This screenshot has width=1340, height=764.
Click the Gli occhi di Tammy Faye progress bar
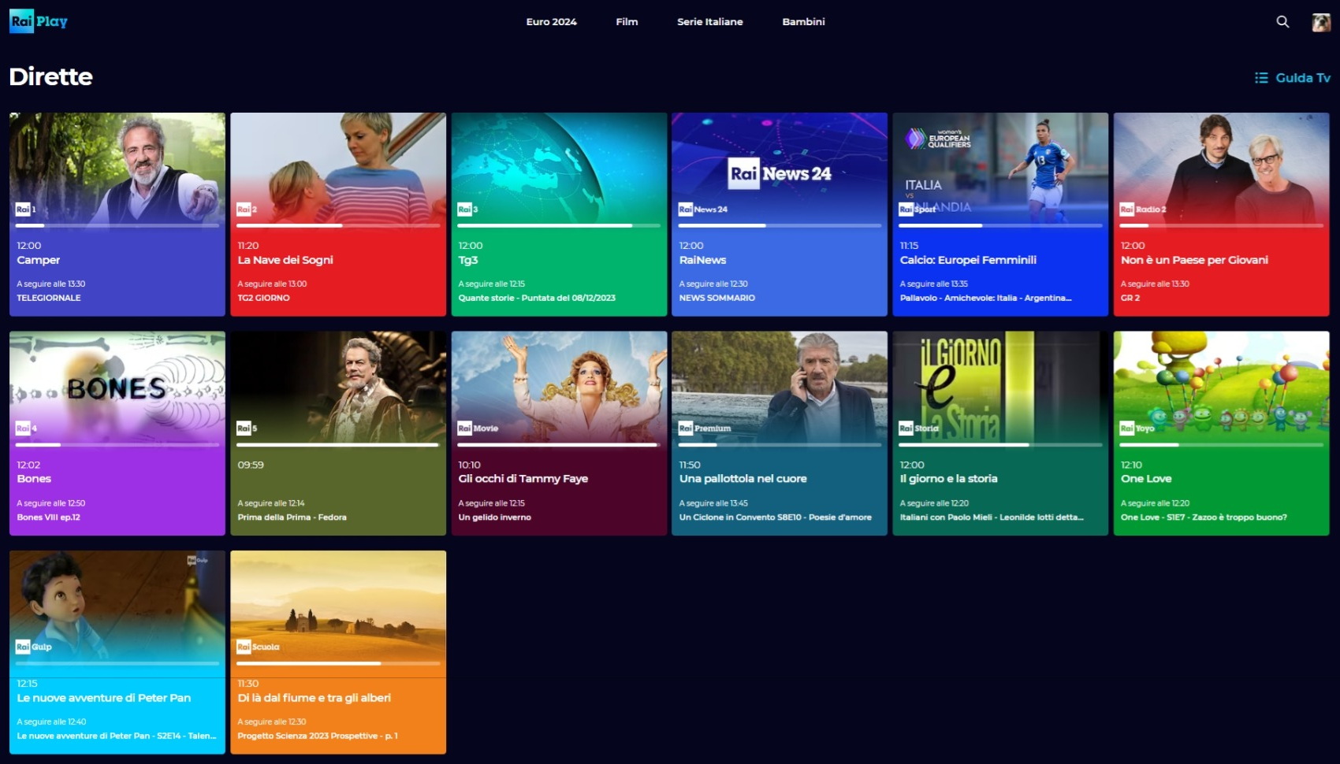(x=559, y=445)
